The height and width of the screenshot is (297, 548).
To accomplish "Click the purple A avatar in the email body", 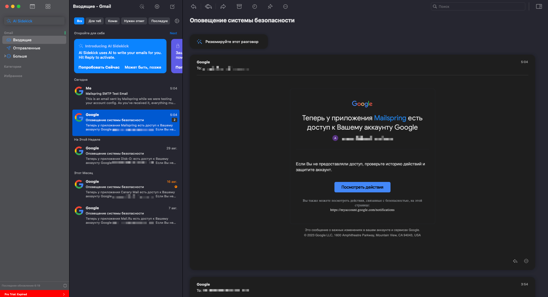I will pos(335,138).
